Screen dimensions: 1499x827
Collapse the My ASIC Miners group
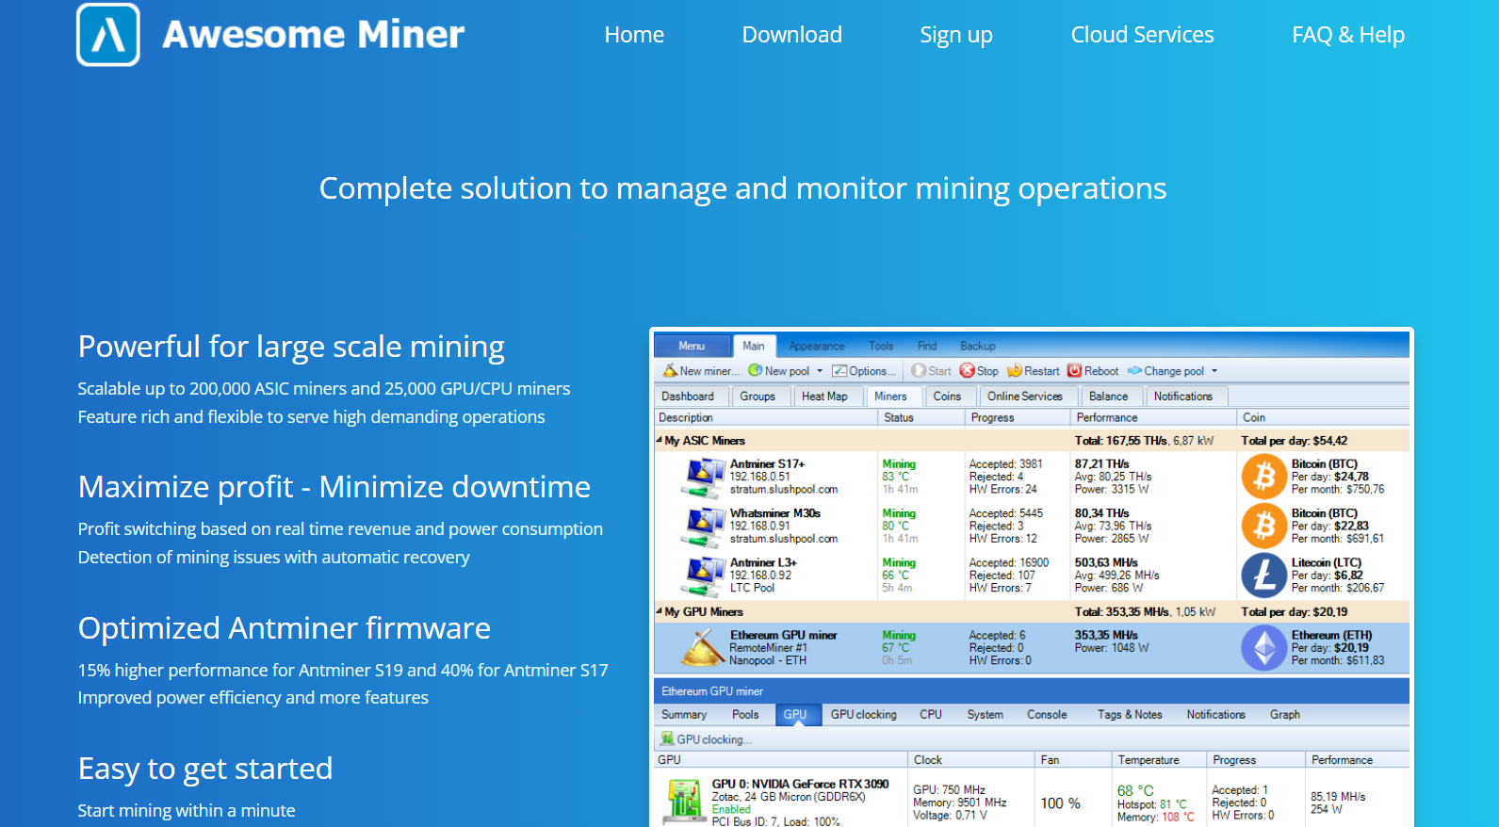[660, 440]
